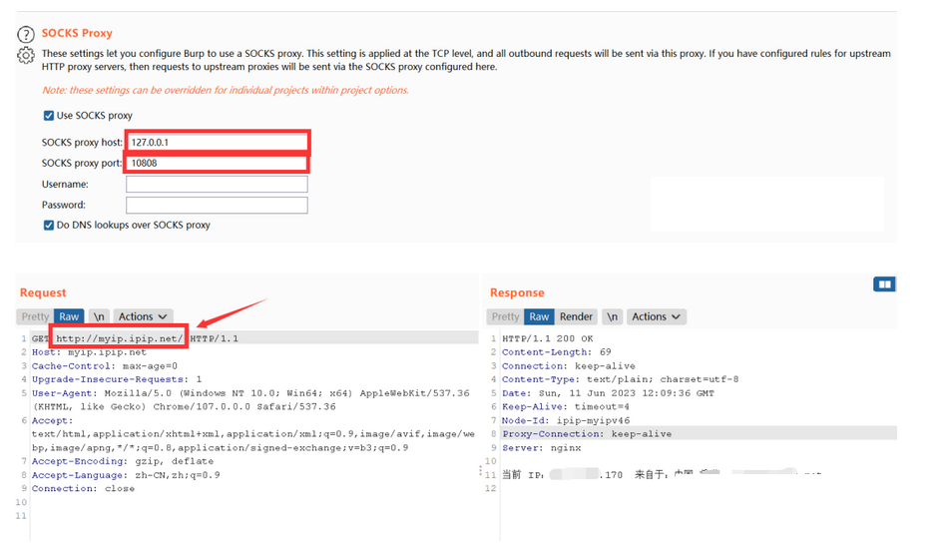947x548 pixels.
Task: Click the Content-Length: 69 response line
Action: pyautogui.click(x=557, y=352)
